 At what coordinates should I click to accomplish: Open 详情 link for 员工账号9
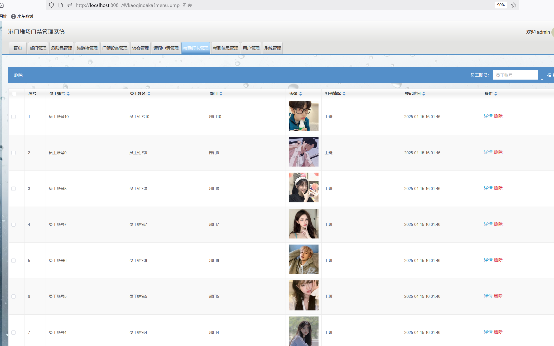pyautogui.click(x=488, y=152)
